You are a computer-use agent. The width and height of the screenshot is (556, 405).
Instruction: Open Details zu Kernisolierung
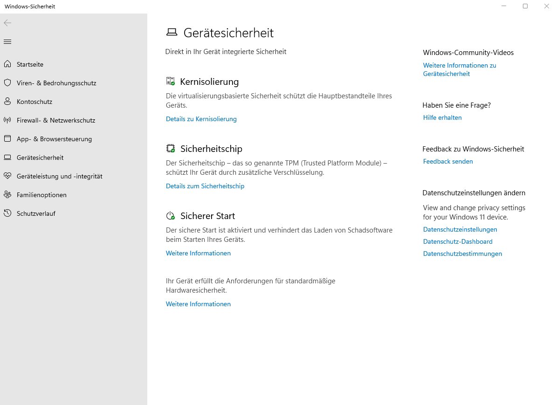[201, 119]
